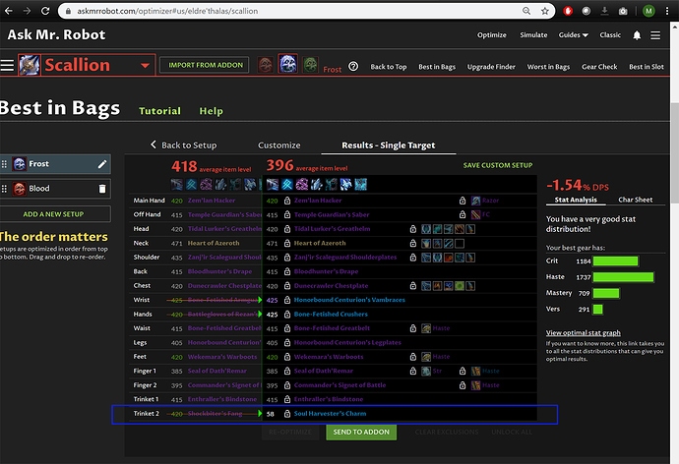
Task: Click the green Haste stat bar
Action: pos(623,277)
